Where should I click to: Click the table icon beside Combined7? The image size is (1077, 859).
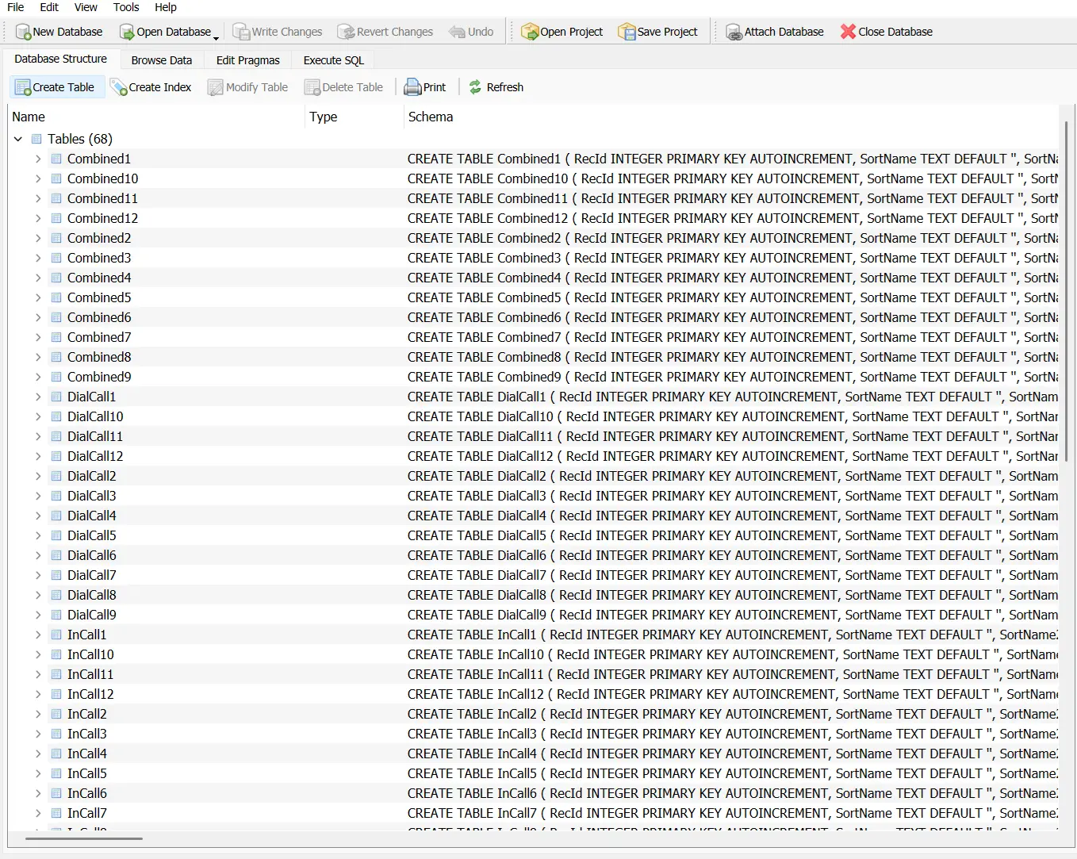click(56, 337)
